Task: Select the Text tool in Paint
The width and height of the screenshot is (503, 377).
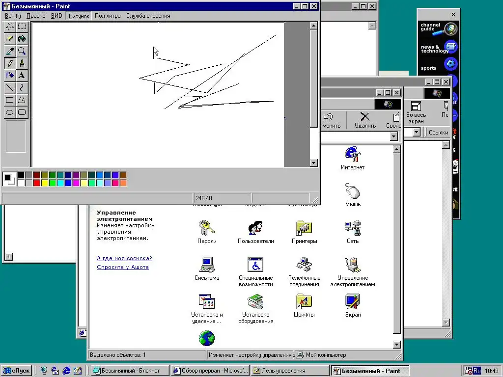Action: (22, 75)
